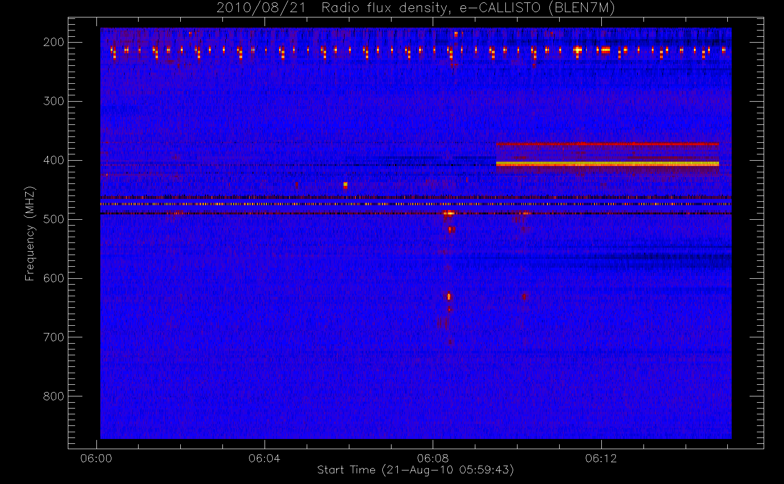Click the 06:12 time tick label
Viewport: 784px width, 484px height.
(601, 458)
